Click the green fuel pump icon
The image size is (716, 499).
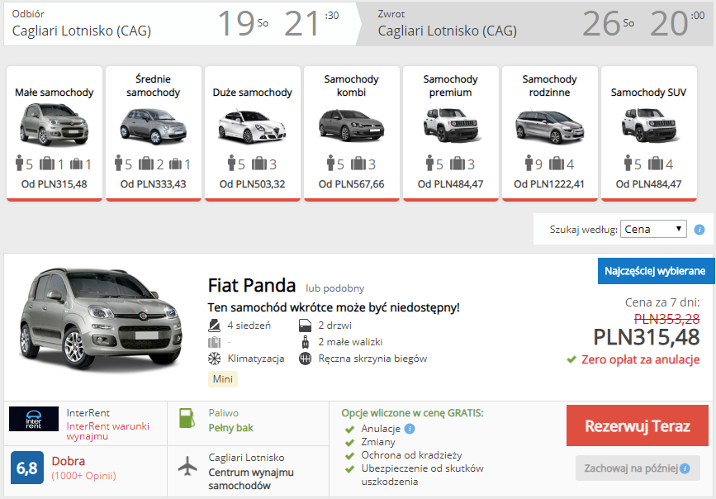tap(187, 418)
